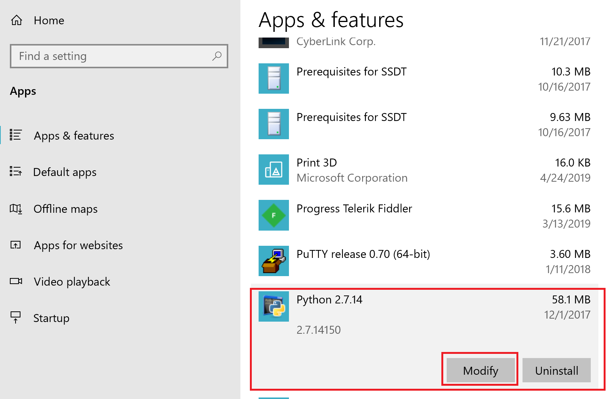Click the 10.3 MB SSDT size value
Image resolution: width=612 pixels, height=399 pixels.
pyautogui.click(x=571, y=72)
